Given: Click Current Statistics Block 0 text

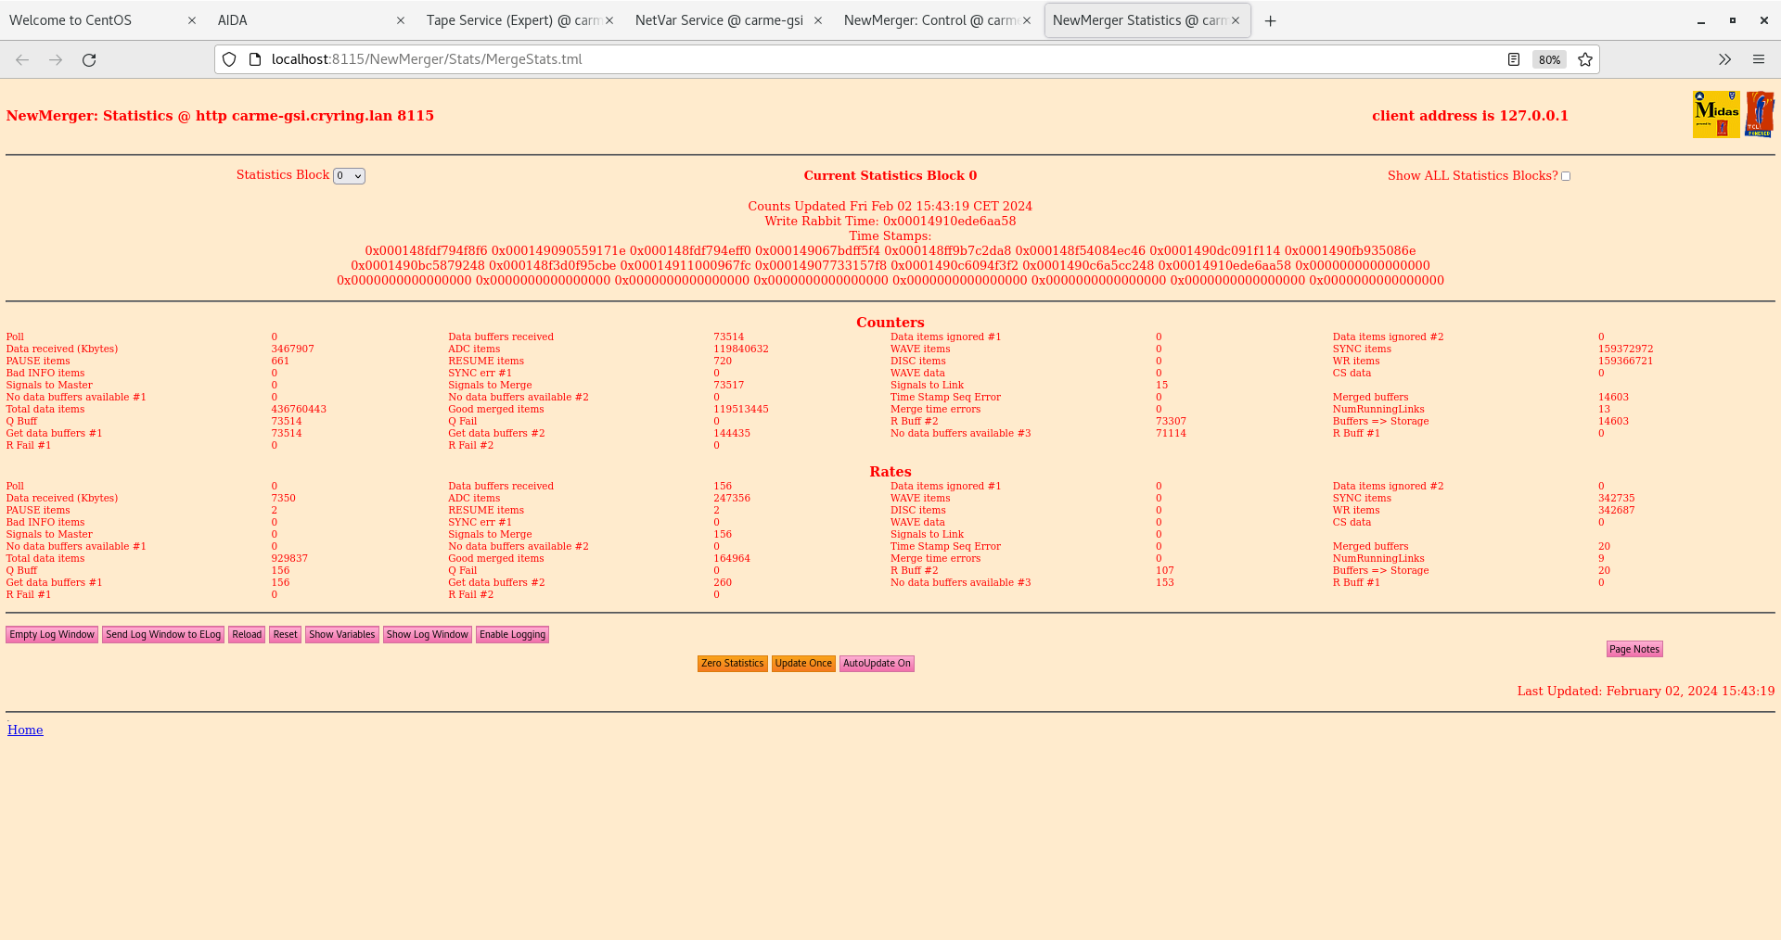Looking at the screenshot, I should pos(890,176).
